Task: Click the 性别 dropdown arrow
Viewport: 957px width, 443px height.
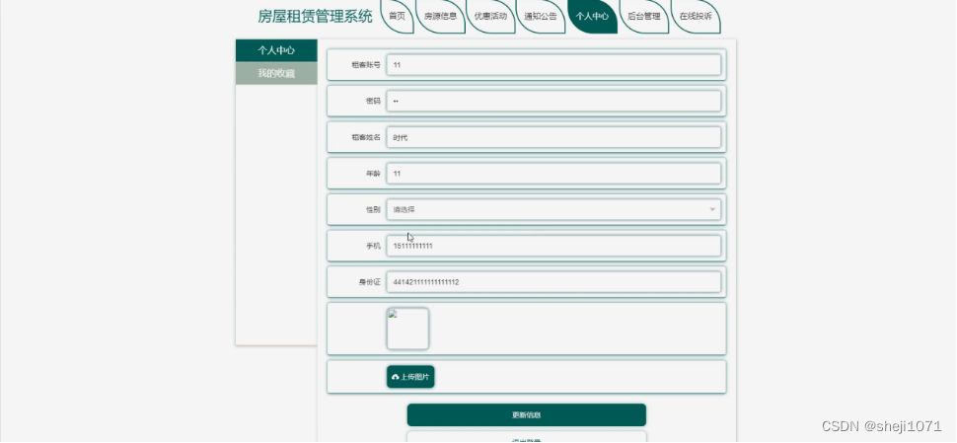Action: point(711,210)
